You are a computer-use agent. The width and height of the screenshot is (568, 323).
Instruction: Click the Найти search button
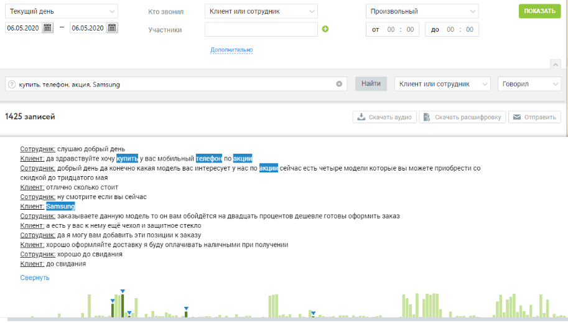(371, 84)
